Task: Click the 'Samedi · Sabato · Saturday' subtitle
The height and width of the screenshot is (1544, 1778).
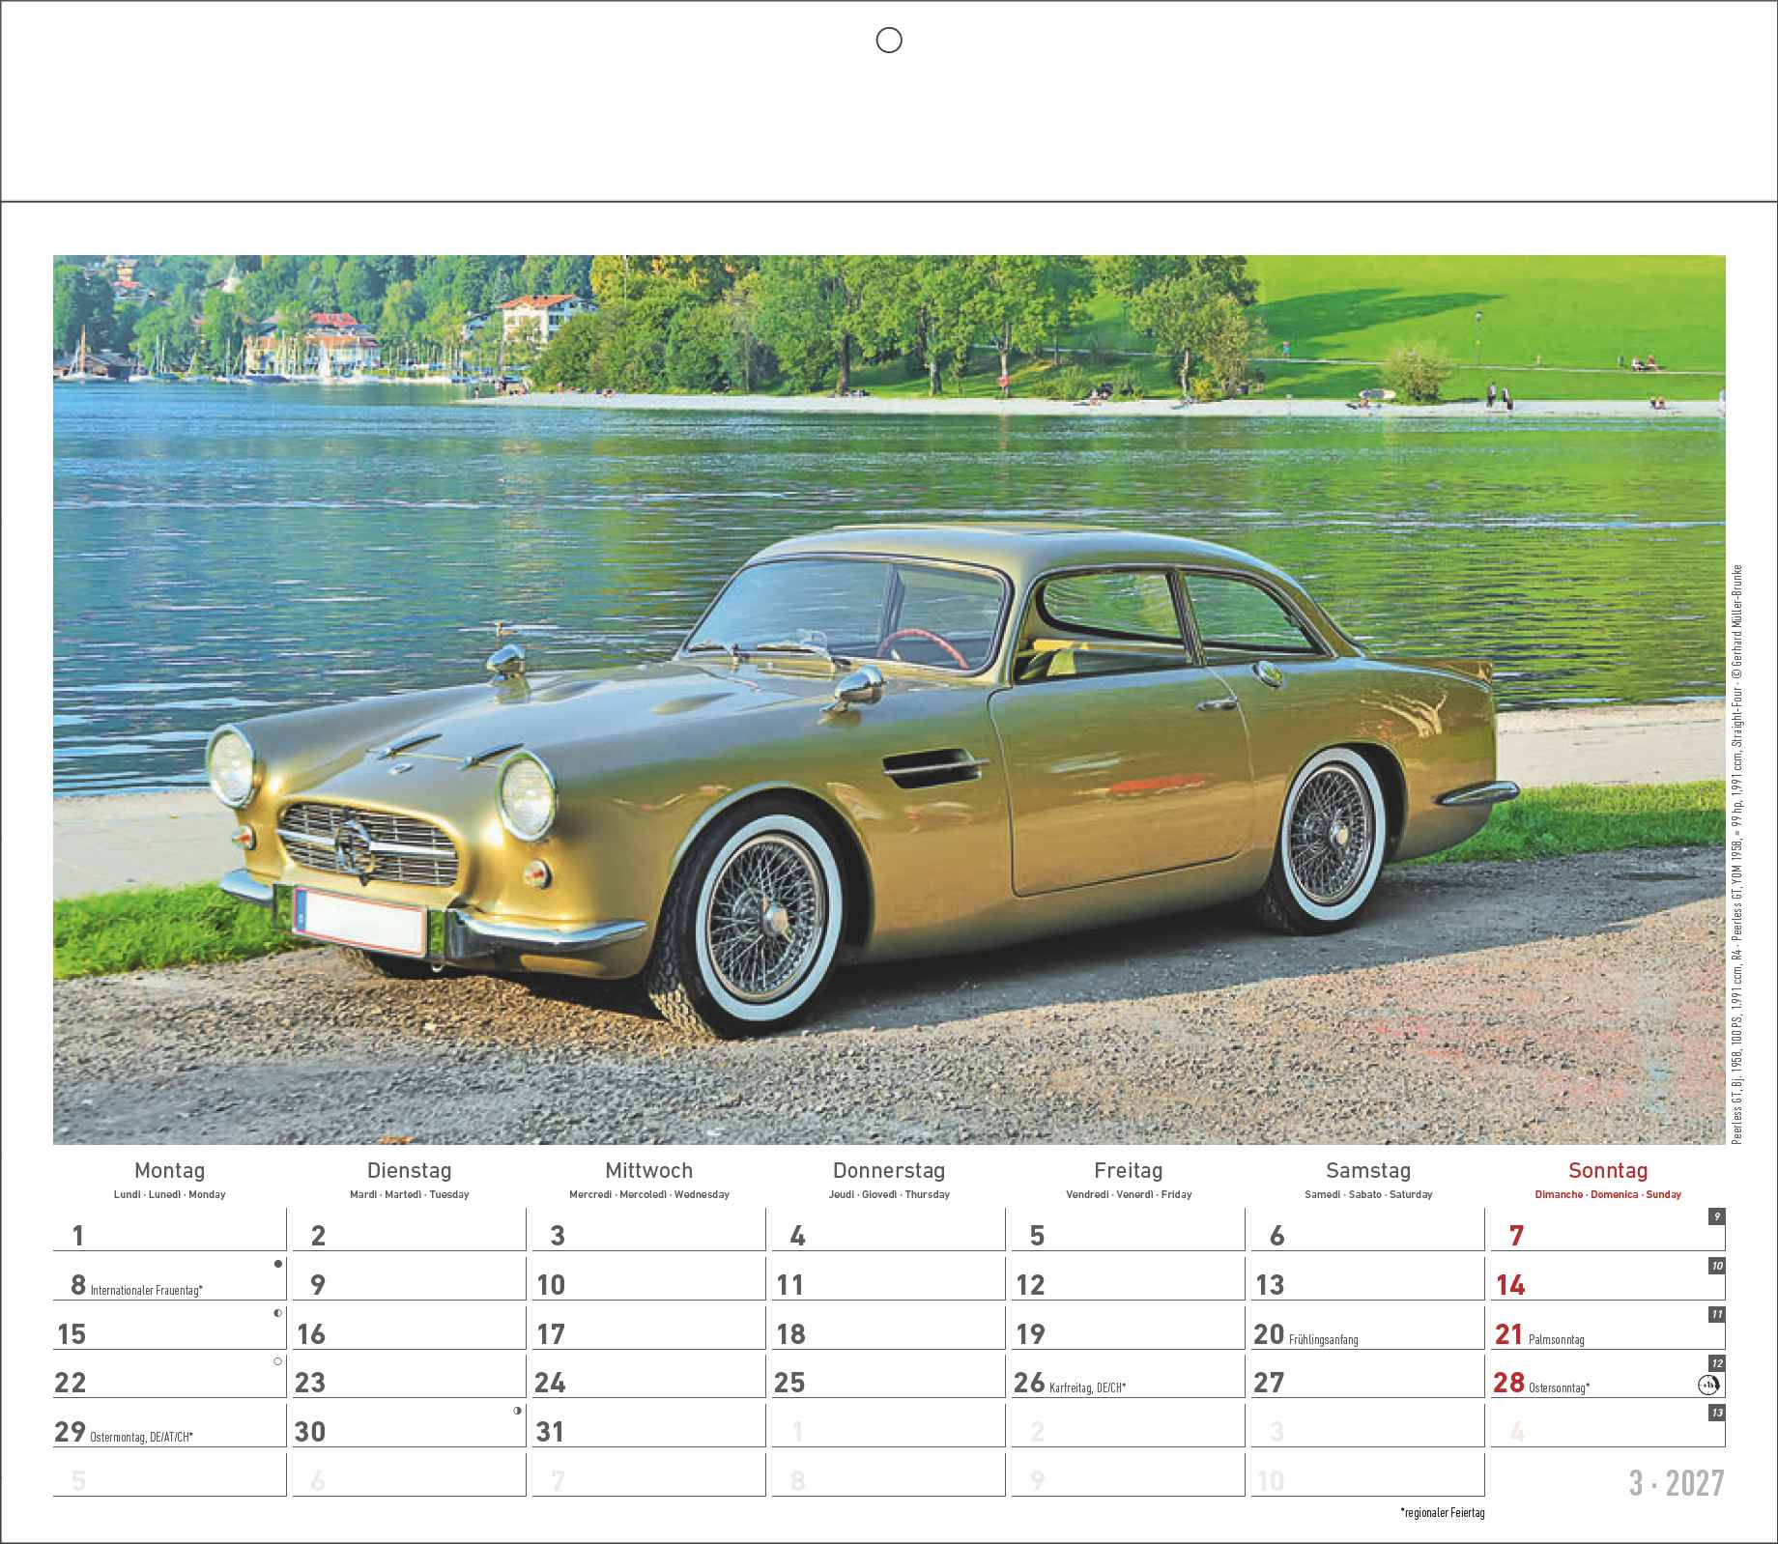Action: [1368, 1194]
